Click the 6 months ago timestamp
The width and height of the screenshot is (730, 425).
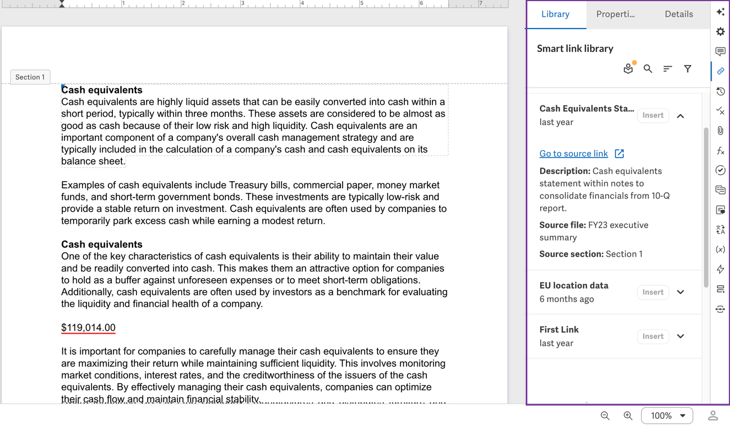pyautogui.click(x=567, y=299)
